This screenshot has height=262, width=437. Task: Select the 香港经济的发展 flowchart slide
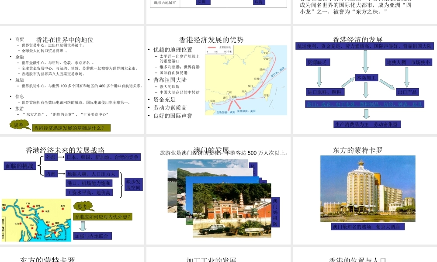click(x=365, y=80)
